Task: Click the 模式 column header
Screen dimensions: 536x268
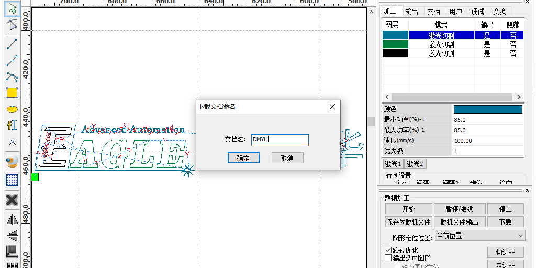Action: click(x=441, y=25)
